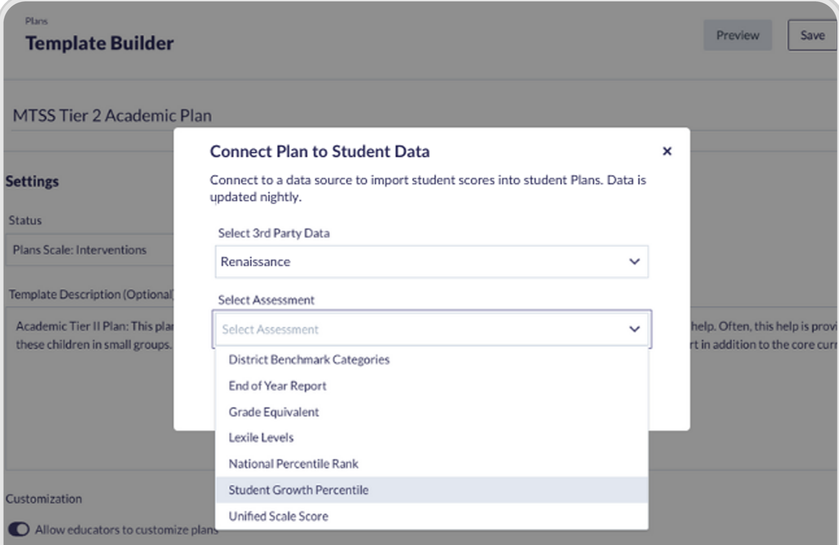This screenshot has height=545, width=839.
Task: Click the Select Assessment placeholder text
Action: tap(270, 329)
